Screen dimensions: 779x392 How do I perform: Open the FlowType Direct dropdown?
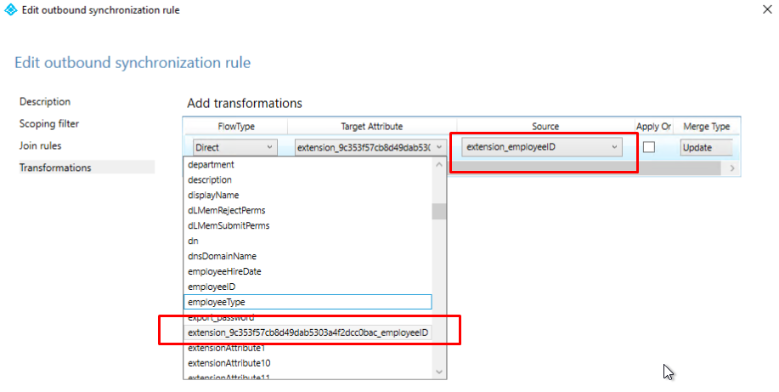tap(233, 147)
